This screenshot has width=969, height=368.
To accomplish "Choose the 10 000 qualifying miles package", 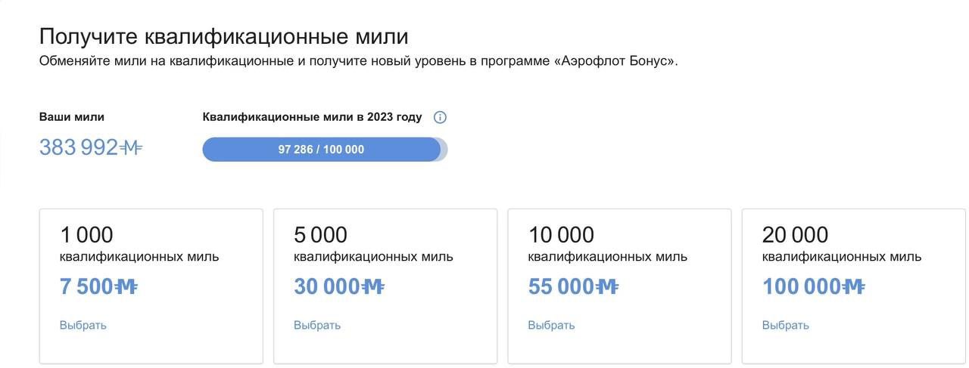I will point(551,325).
